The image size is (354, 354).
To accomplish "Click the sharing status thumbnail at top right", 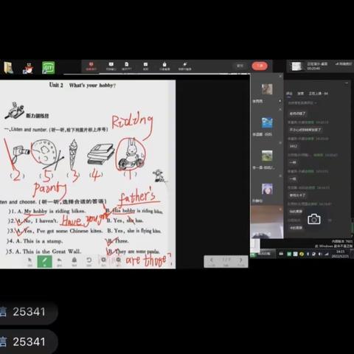I will tap(296, 66).
